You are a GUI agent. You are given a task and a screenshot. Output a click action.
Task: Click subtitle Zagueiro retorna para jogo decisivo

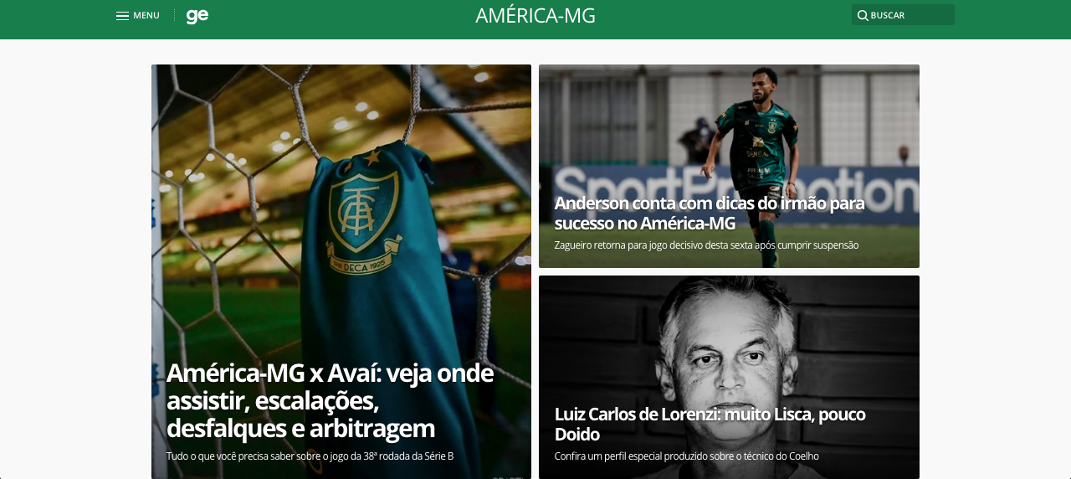[x=706, y=245]
